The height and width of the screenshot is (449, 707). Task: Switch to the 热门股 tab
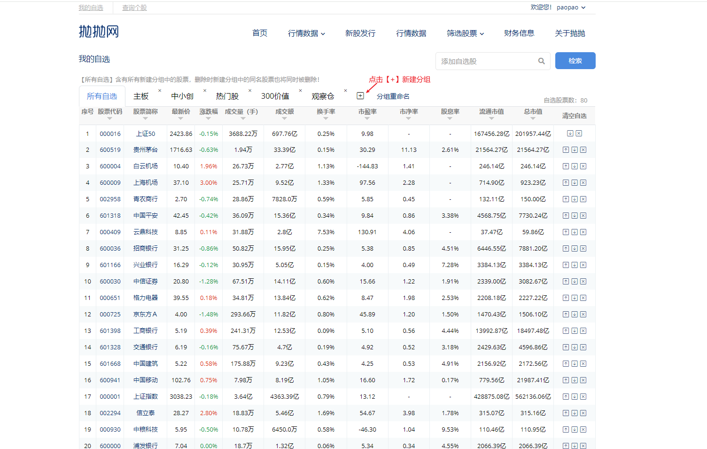click(x=227, y=96)
